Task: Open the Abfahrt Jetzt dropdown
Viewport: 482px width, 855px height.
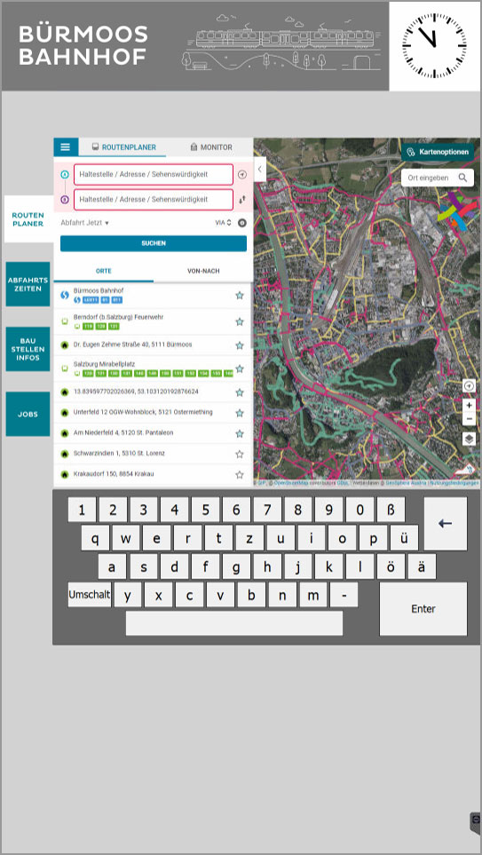Action: pyautogui.click(x=85, y=223)
